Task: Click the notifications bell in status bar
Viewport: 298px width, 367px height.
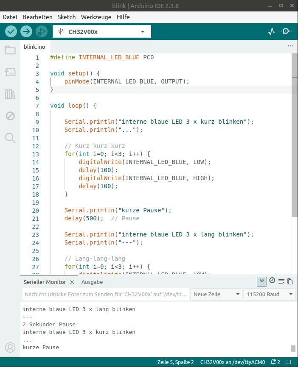Action: [275, 362]
